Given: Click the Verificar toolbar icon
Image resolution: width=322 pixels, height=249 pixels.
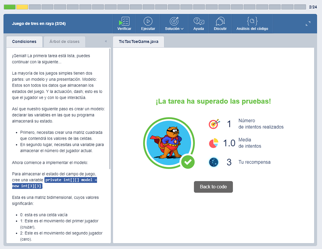Looking at the screenshot, I should [124, 21].
